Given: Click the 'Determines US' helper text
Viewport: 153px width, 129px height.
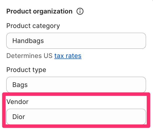Looking at the screenshot, I should [x=29, y=56].
